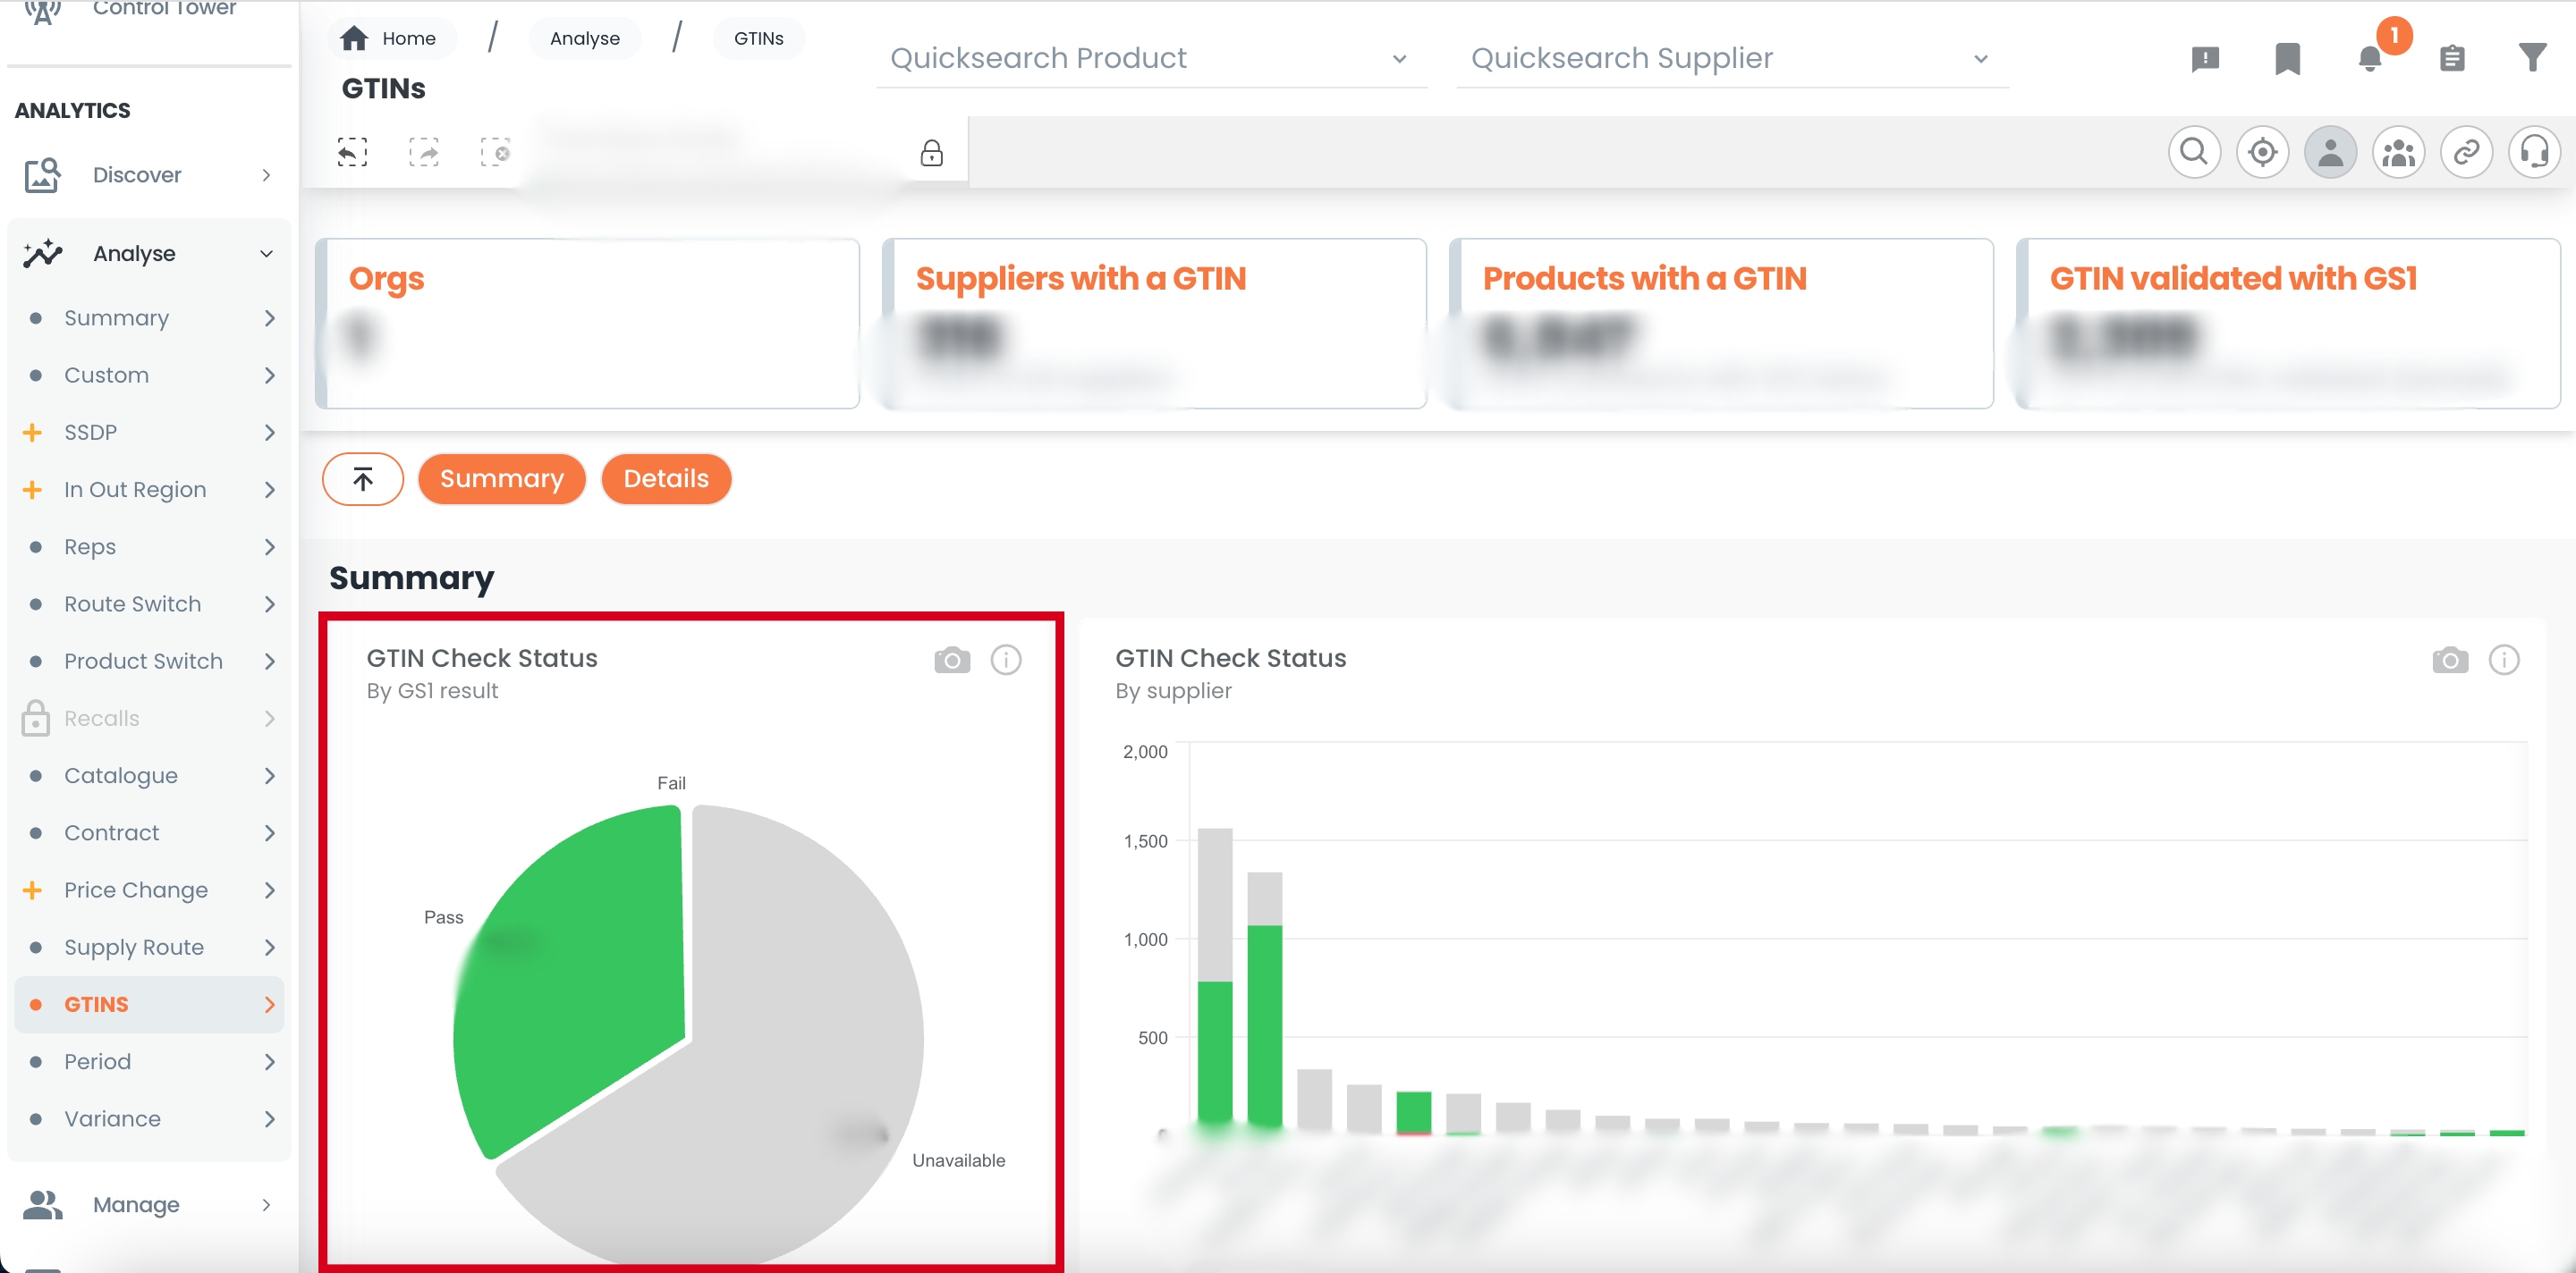Jump to Summary section pill button
Screen dimensions: 2576x1273
(502, 478)
